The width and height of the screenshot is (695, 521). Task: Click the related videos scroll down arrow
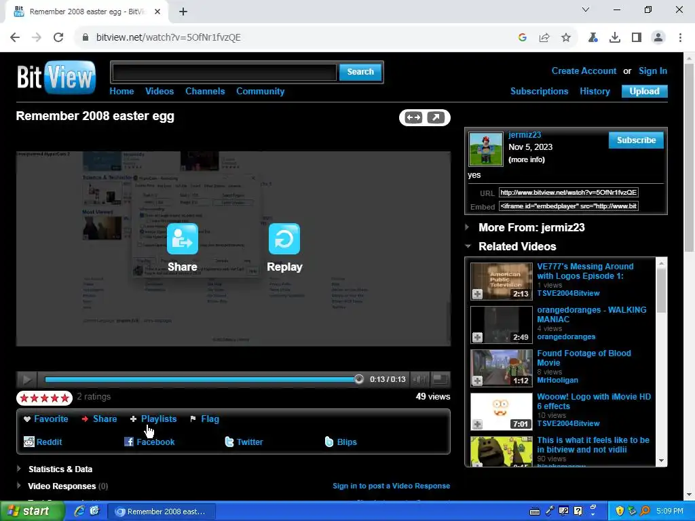(661, 461)
